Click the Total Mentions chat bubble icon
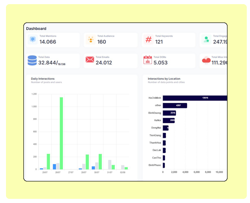Image resolution: width=250 pixels, height=203 pixels. tap(33, 39)
